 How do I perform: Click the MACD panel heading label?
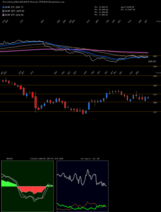[x=10, y=159]
